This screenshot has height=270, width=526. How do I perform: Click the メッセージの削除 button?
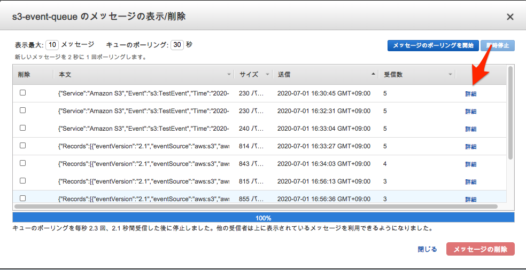[481, 249]
